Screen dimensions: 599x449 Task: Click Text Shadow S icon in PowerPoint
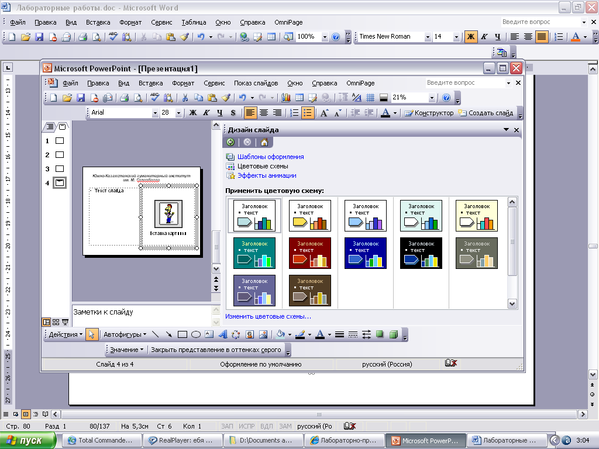tap(233, 113)
